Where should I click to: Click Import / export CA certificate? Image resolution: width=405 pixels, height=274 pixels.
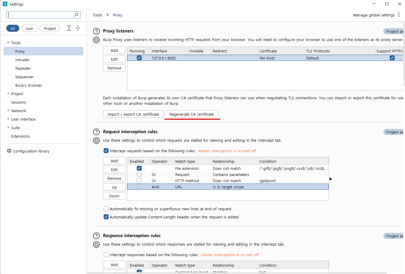coord(133,114)
